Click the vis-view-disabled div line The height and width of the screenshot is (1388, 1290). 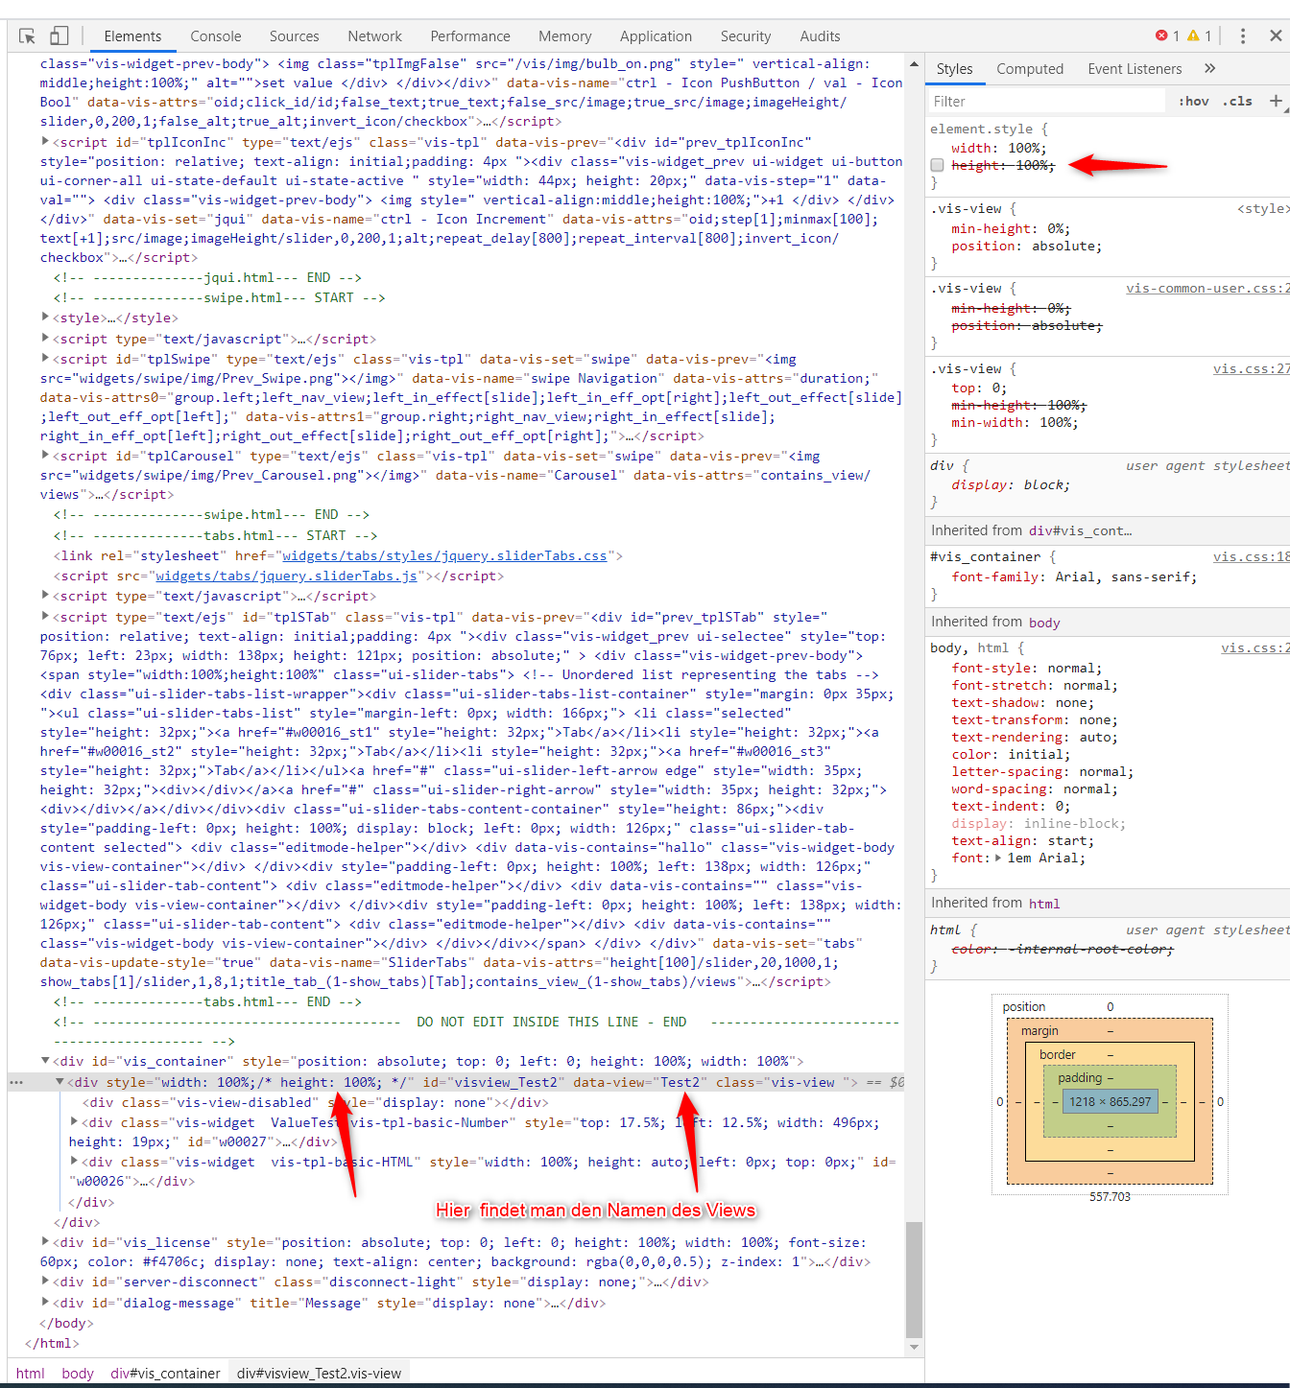click(316, 1102)
